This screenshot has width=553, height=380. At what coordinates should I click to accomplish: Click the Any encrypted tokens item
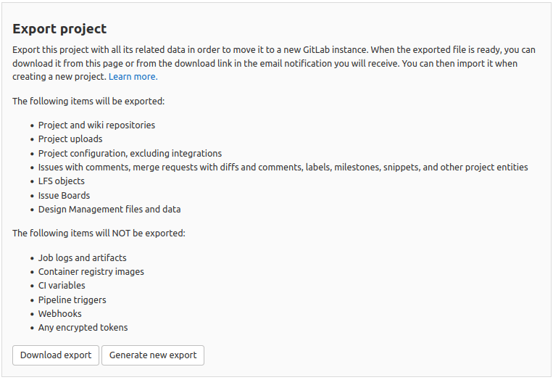[83, 328]
